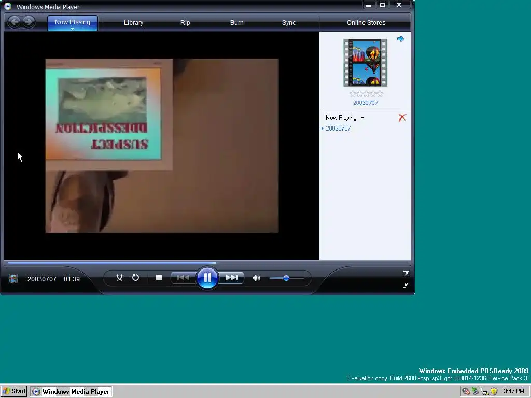
Task: Toggle shuffle mode
Action: point(119,278)
